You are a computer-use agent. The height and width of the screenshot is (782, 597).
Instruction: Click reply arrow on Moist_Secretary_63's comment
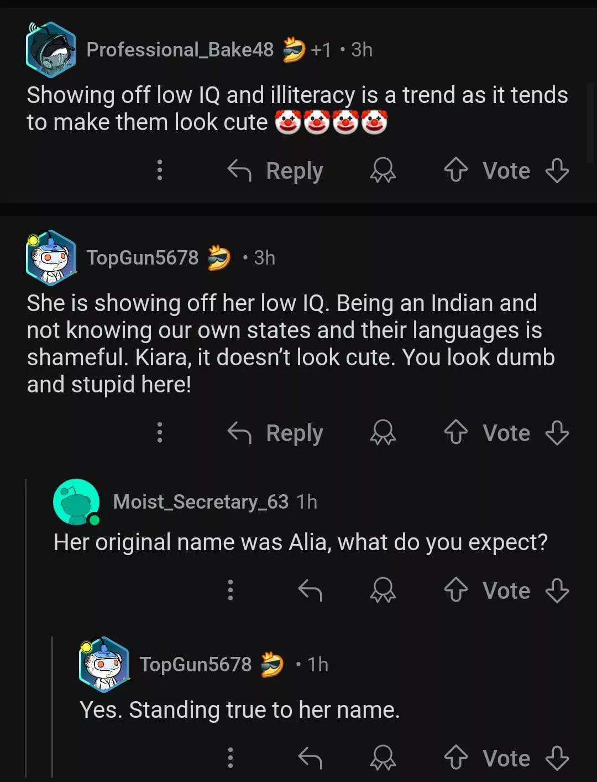[310, 590]
